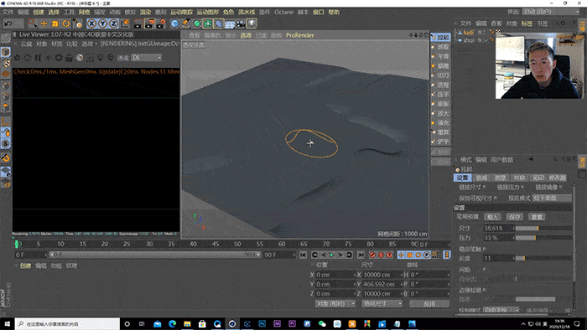587x330 pixels.
Task: Add a camera object icon
Action: (x=241, y=23)
